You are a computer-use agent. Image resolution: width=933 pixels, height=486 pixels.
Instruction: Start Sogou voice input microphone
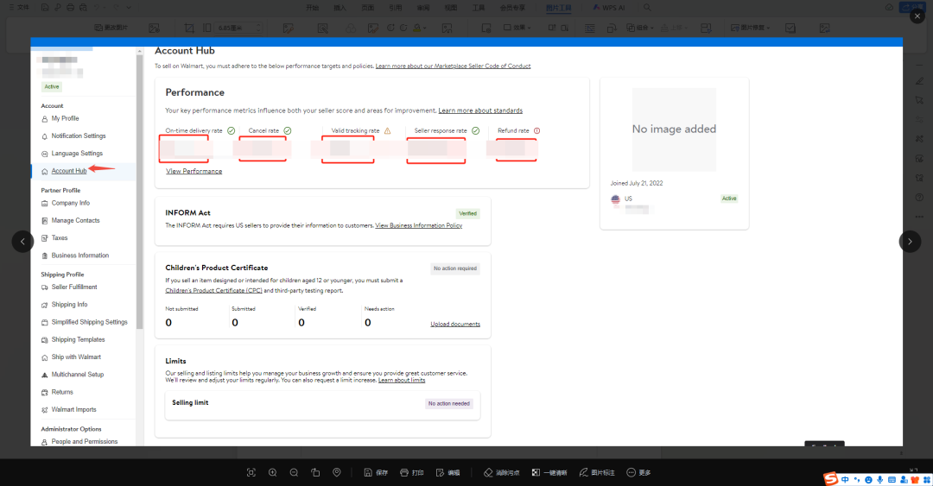(x=880, y=479)
